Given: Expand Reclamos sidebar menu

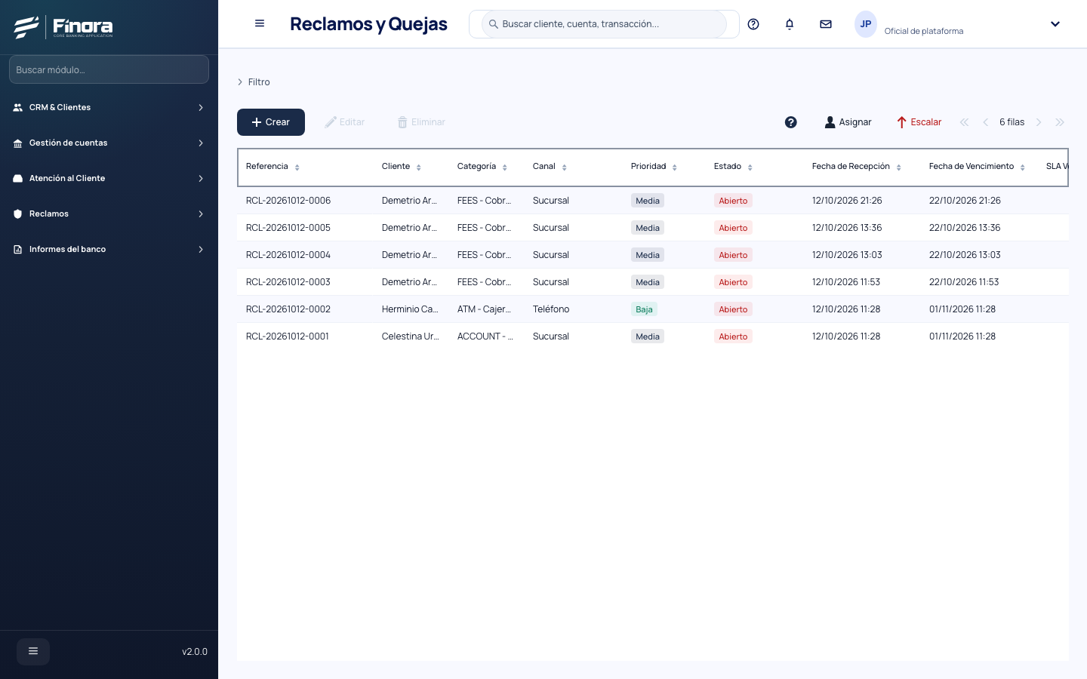Looking at the screenshot, I should tap(109, 214).
